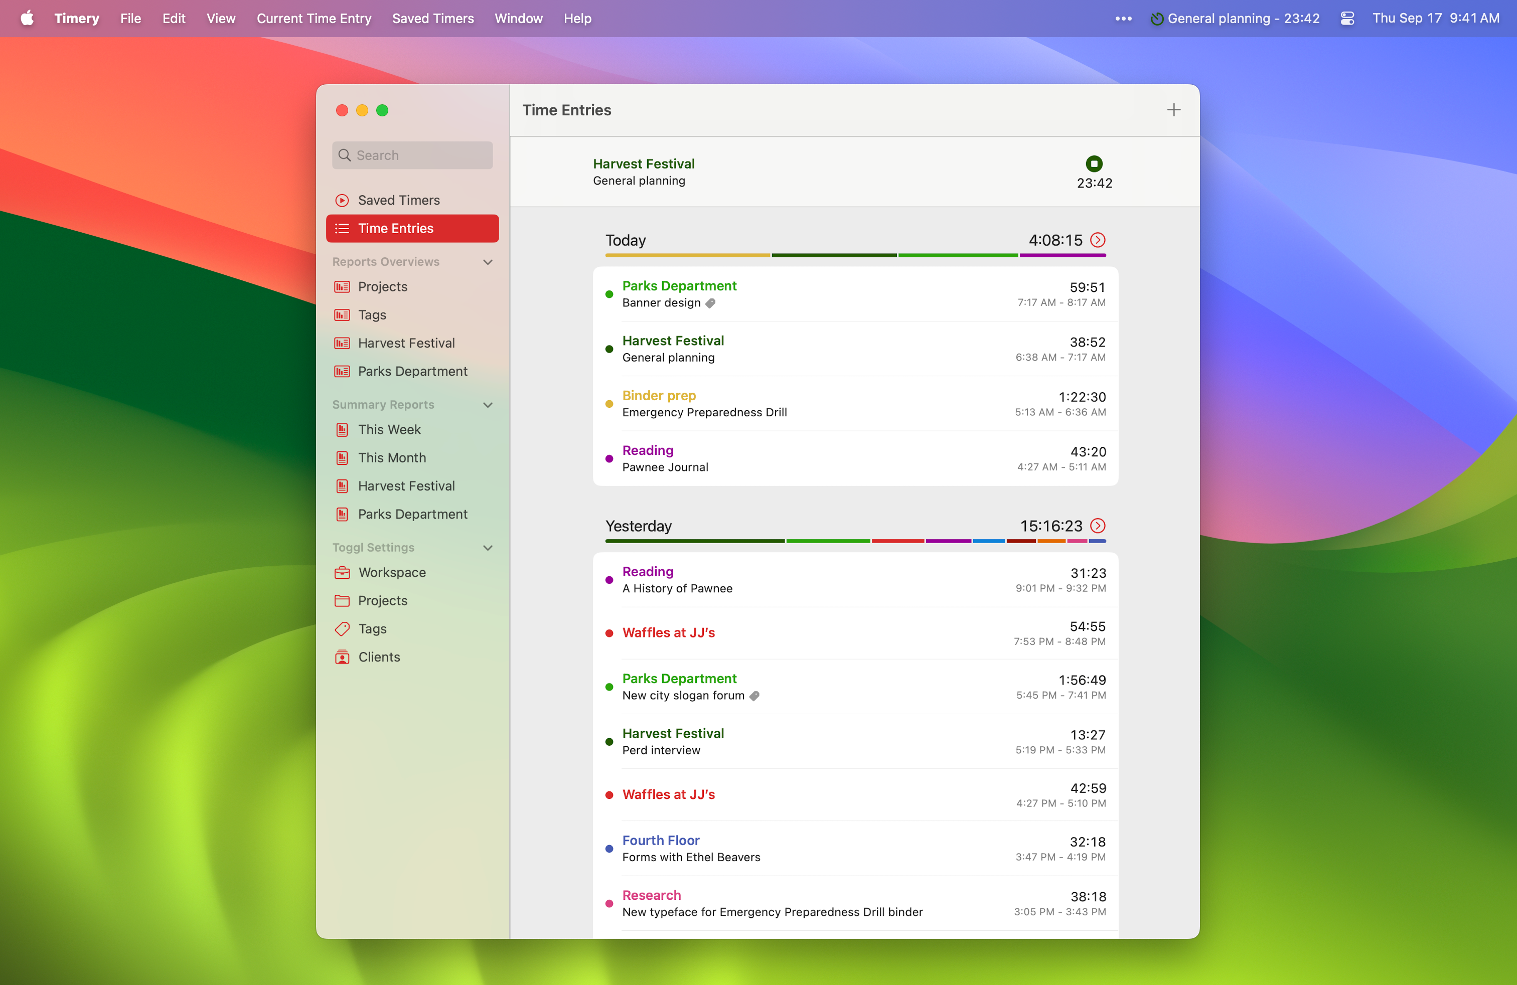Open the Window menu
The width and height of the screenshot is (1517, 985).
518,19
